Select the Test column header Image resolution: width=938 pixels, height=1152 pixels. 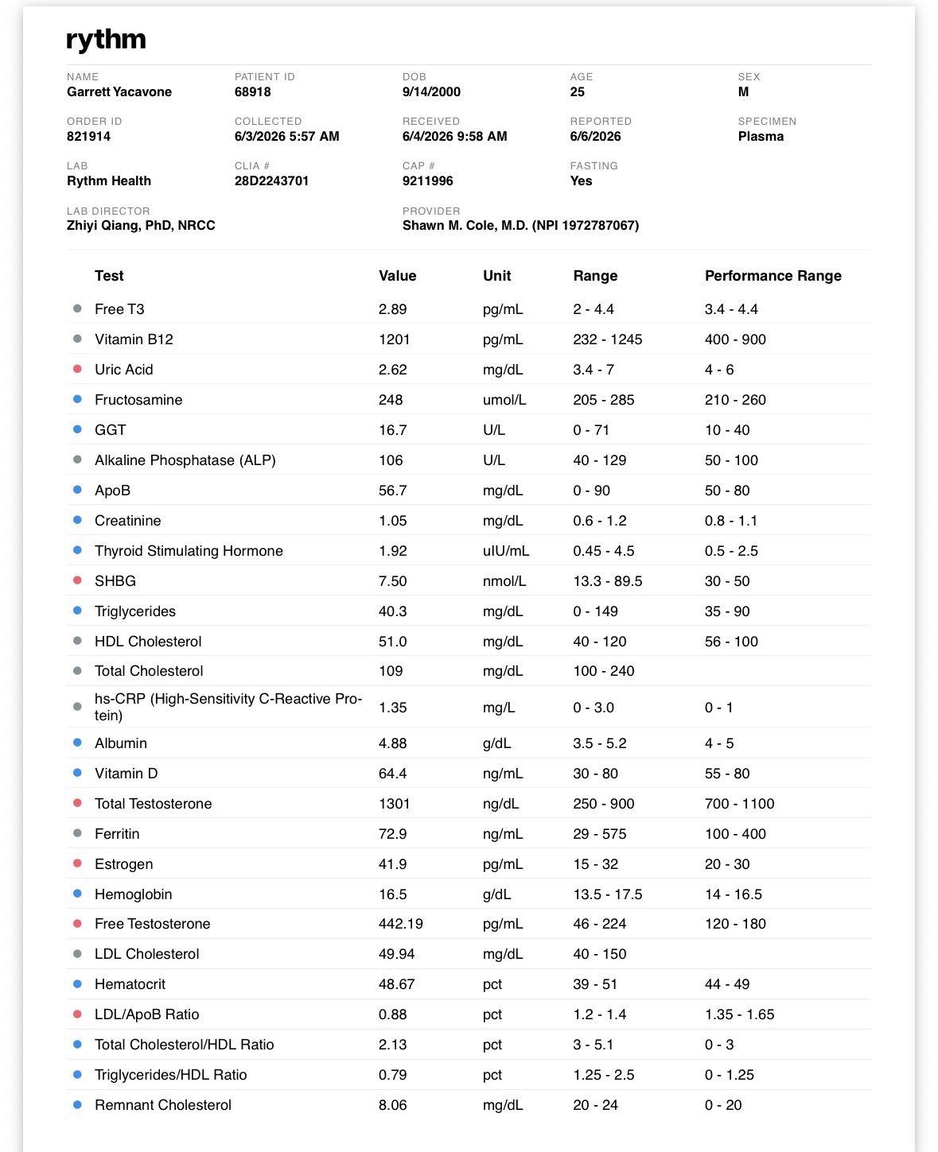(x=109, y=276)
